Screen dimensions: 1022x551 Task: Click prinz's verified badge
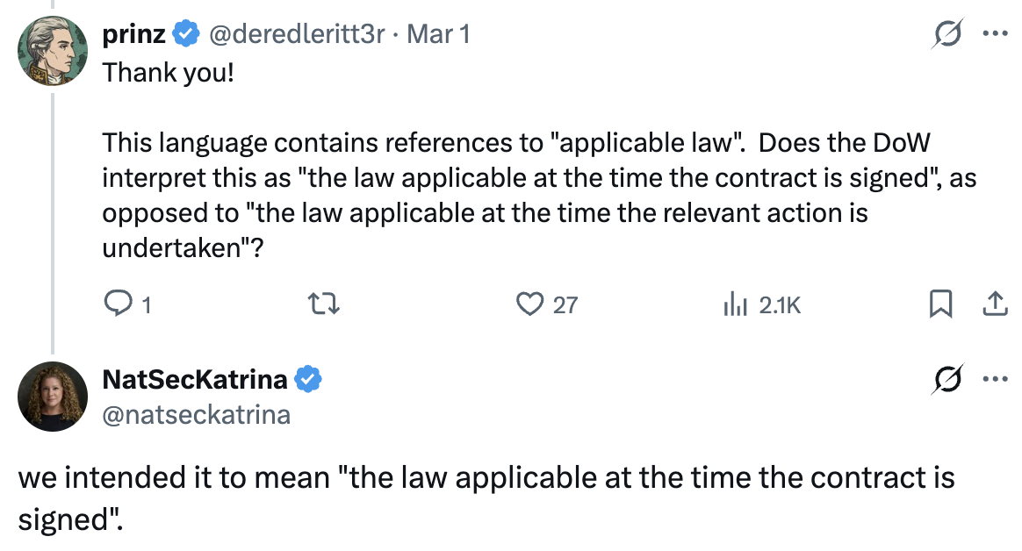[x=185, y=35]
